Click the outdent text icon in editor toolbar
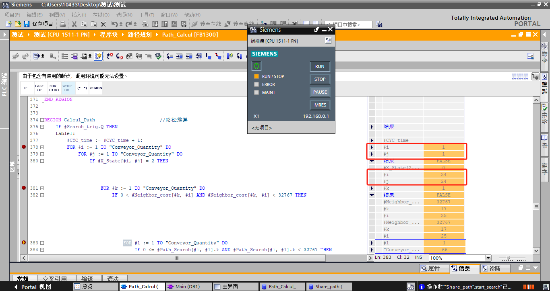 click(189, 56)
